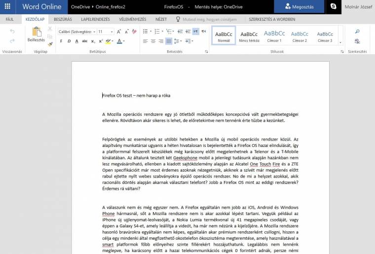Open Molnár József account menu
This screenshot has height=254, width=375.
(x=358, y=7)
